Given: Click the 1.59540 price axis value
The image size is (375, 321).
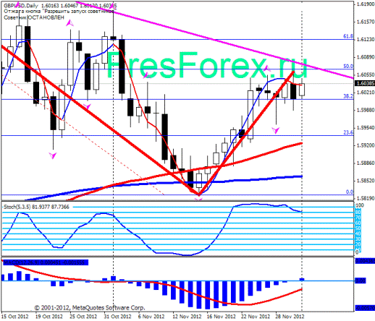Looking at the screenshot, I should point(366,128).
